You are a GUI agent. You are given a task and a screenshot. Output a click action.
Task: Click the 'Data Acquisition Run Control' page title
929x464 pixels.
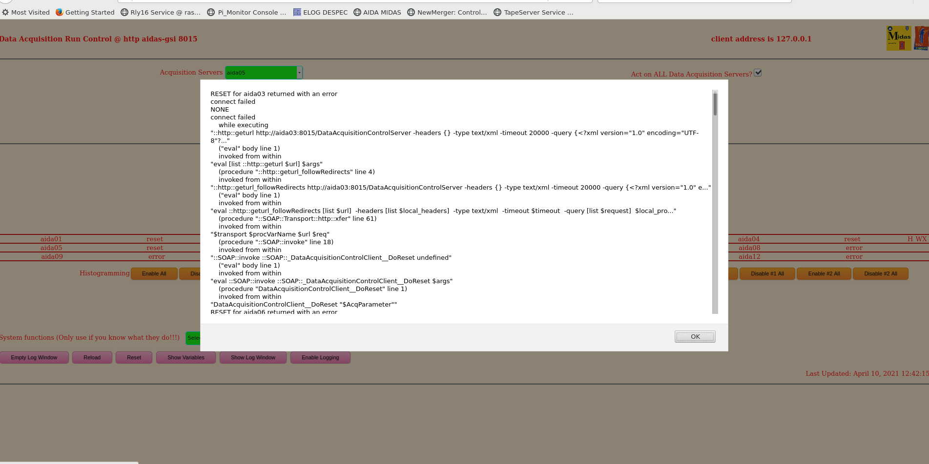[99, 39]
